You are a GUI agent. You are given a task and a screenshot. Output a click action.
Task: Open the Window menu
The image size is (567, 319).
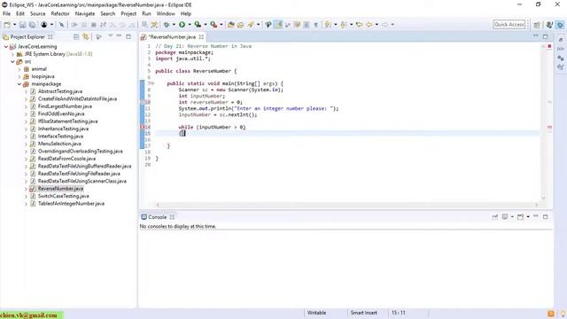tap(166, 13)
